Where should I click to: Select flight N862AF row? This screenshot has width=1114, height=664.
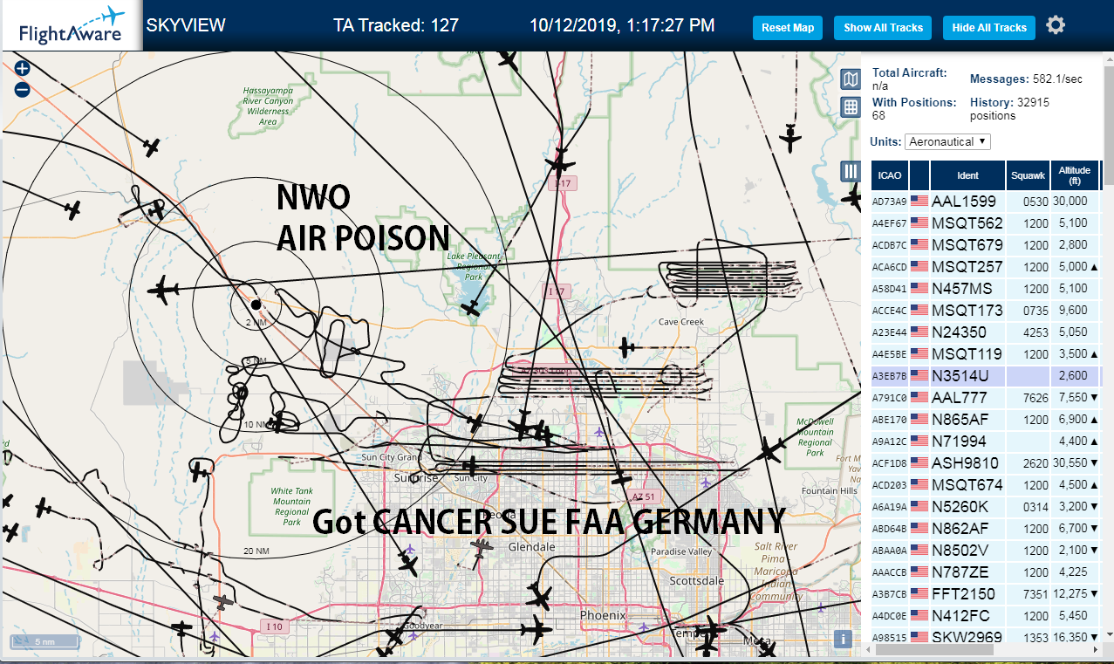click(x=985, y=529)
